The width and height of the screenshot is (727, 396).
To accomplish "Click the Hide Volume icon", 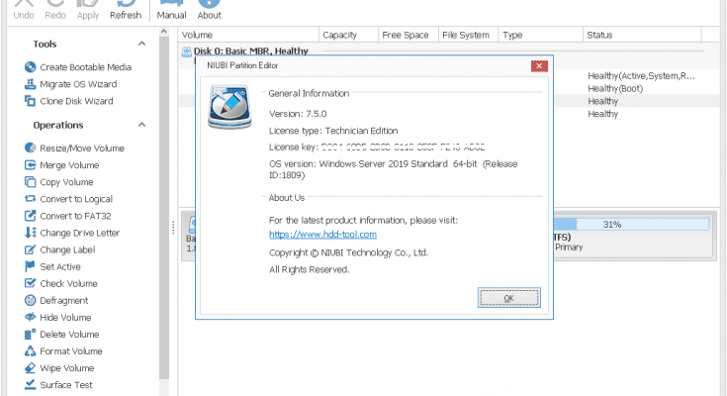I will (x=30, y=317).
